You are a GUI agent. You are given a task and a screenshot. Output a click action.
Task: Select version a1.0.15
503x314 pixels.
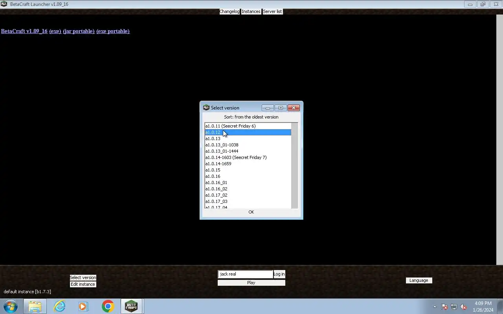(248, 170)
